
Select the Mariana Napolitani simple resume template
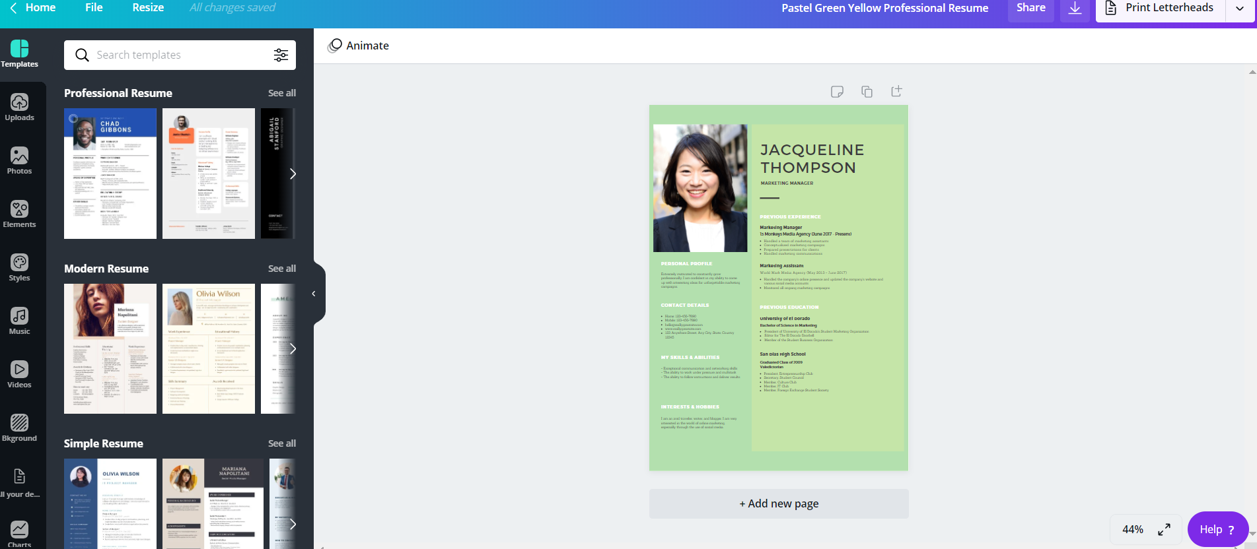(x=213, y=503)
